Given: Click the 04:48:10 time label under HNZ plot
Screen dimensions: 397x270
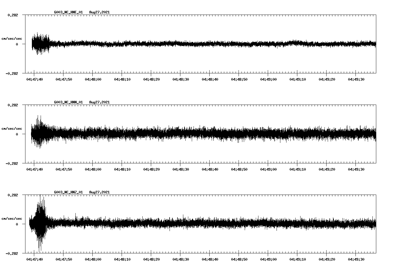Looking at the screenshot, I should 122,259.
